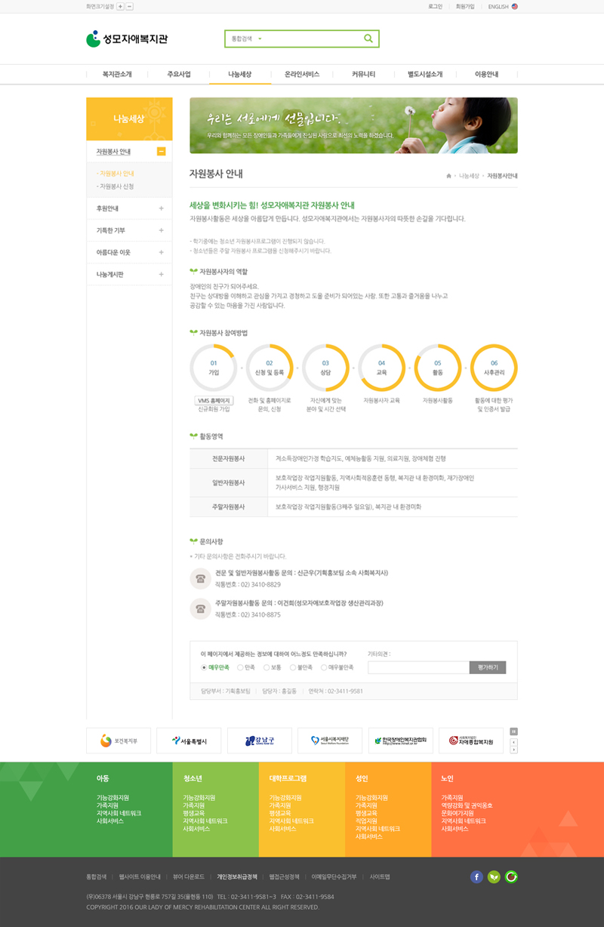Screen dimensions: 604x927
Task: Click the search magnifier icon
Action: pyautogui.click(x=368, y=38)
